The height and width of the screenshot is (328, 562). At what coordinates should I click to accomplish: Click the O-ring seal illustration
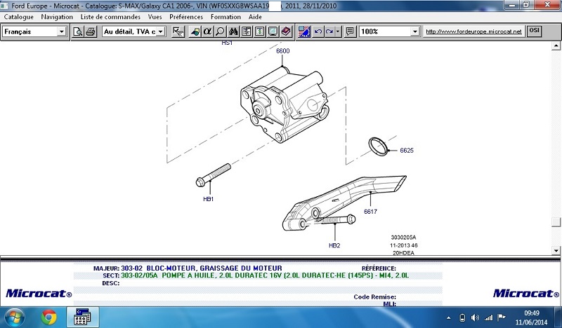(378, 146)
